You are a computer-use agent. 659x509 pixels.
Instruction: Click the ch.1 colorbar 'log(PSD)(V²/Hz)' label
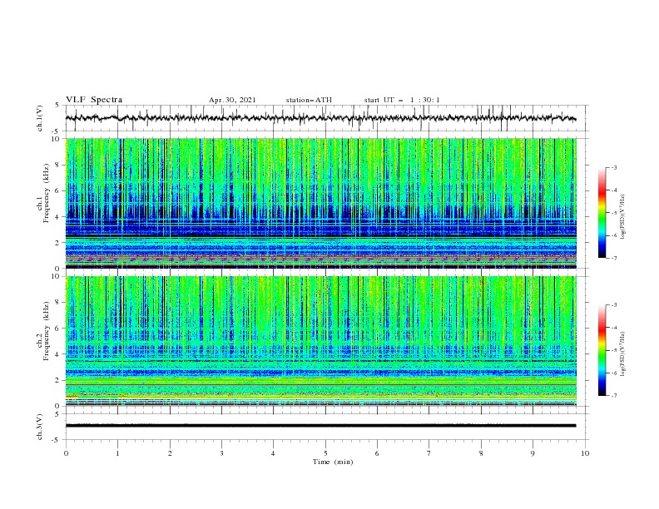tap(623, 217)
